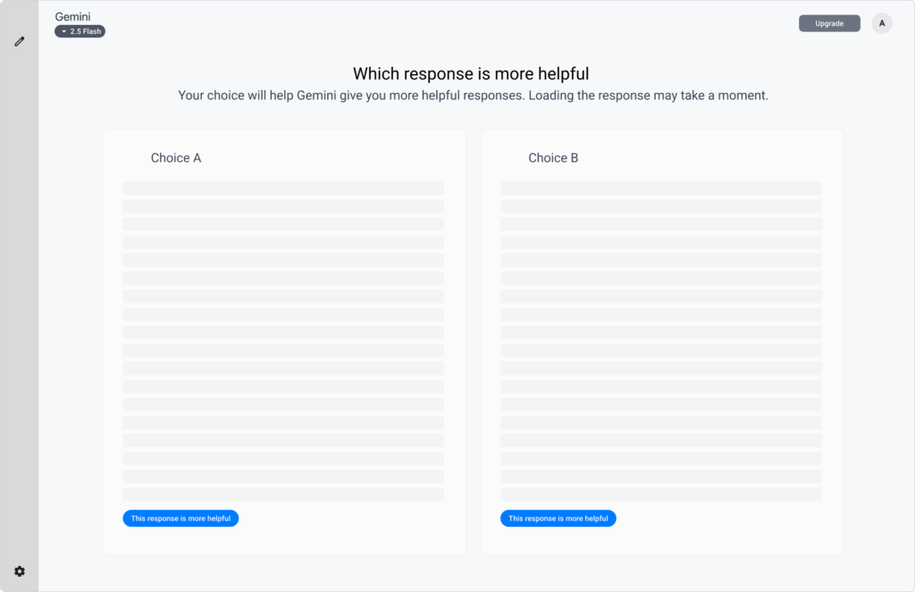
Task: Click the "Your choice will help Gemini" subtitle
Action: pos(474,95)
